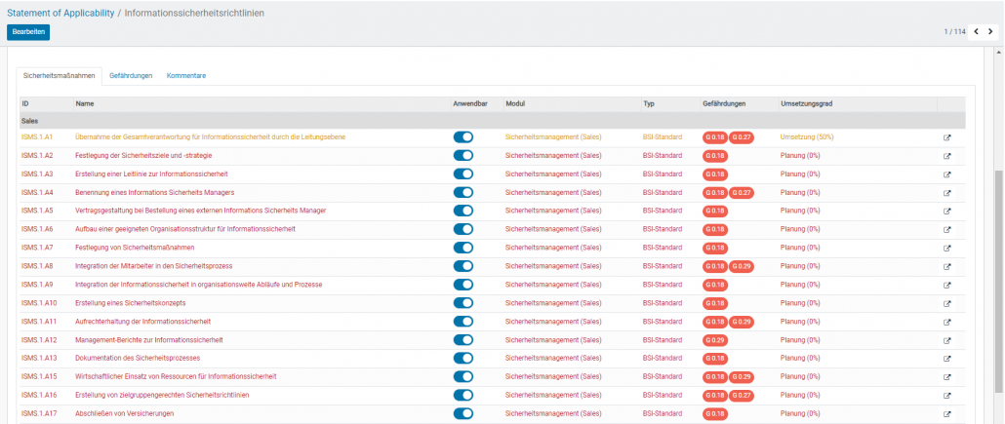Click the G 0.27 badge in ISMS.1.A1 row

pos(744,137)
